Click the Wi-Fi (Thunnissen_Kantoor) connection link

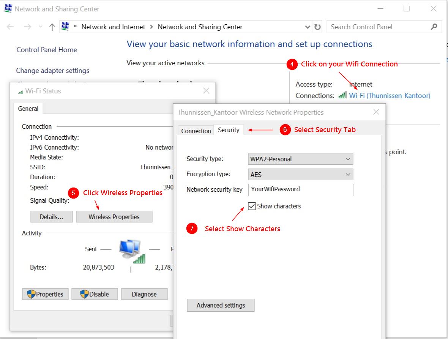pyautogui.click(x=390, y=96)
